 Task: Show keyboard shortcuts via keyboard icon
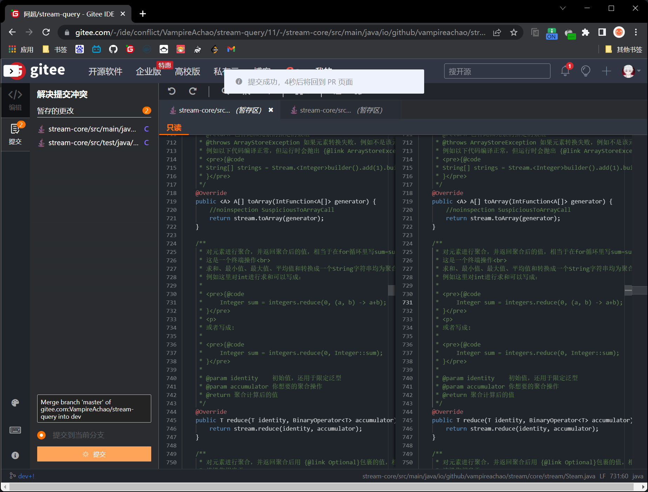tap(15, 430)
